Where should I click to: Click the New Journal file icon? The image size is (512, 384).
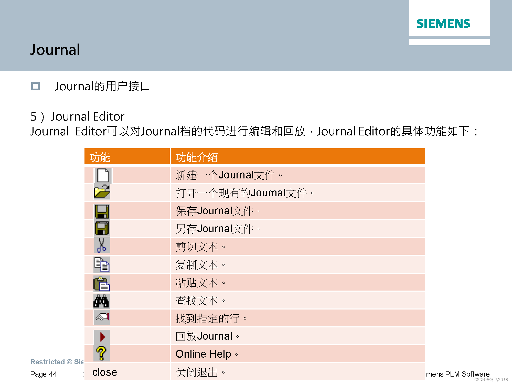103,175
